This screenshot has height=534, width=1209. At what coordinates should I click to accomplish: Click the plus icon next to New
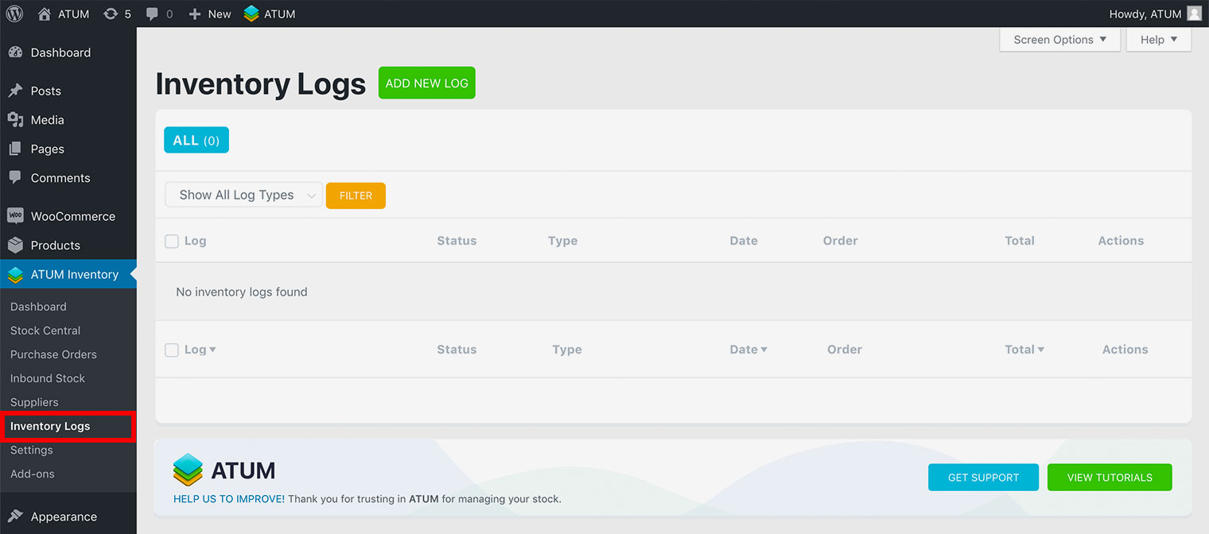[195, 14]
